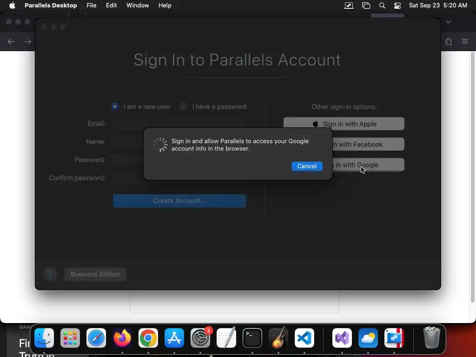Click the date and time in menu bar
The image size is (476, 357).
(x=438, y=6)
